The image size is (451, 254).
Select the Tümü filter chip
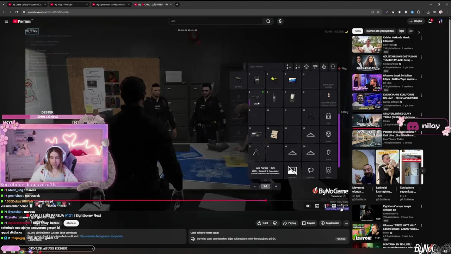tap(358, 31)
